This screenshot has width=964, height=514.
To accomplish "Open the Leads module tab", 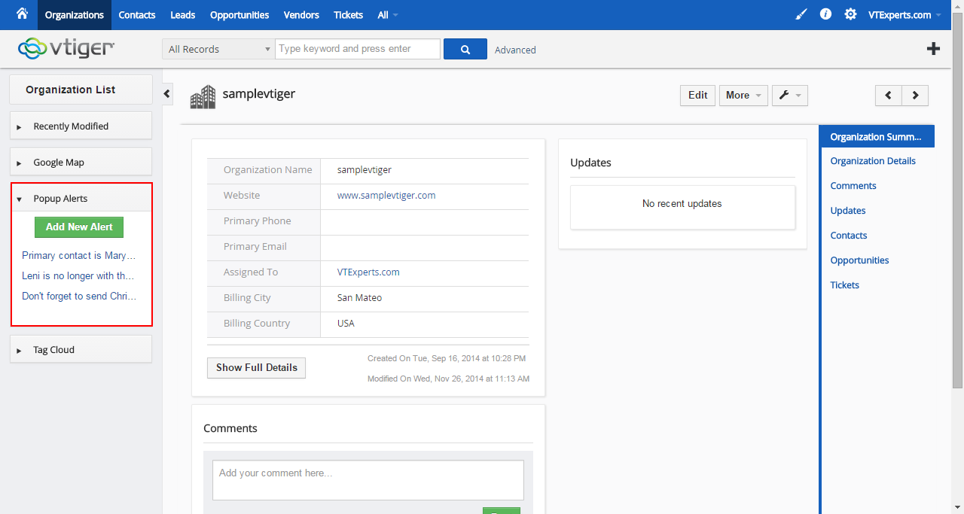I will point(183,15).
